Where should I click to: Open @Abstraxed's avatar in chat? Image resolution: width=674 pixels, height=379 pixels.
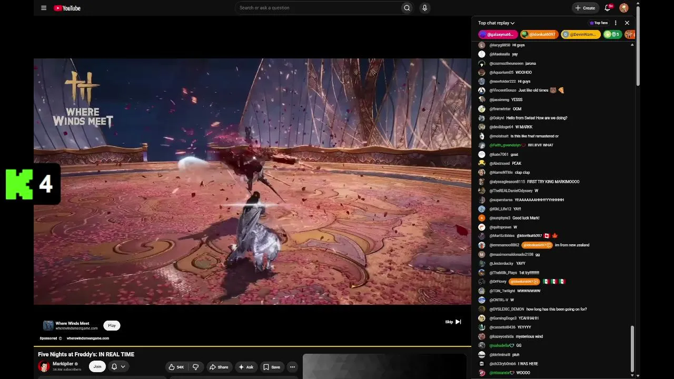pos(481,163)
